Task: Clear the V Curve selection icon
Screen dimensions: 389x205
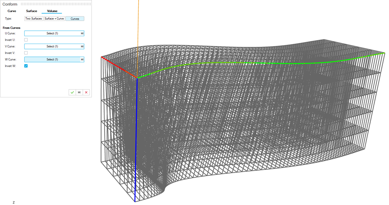Action: point(82,46)
